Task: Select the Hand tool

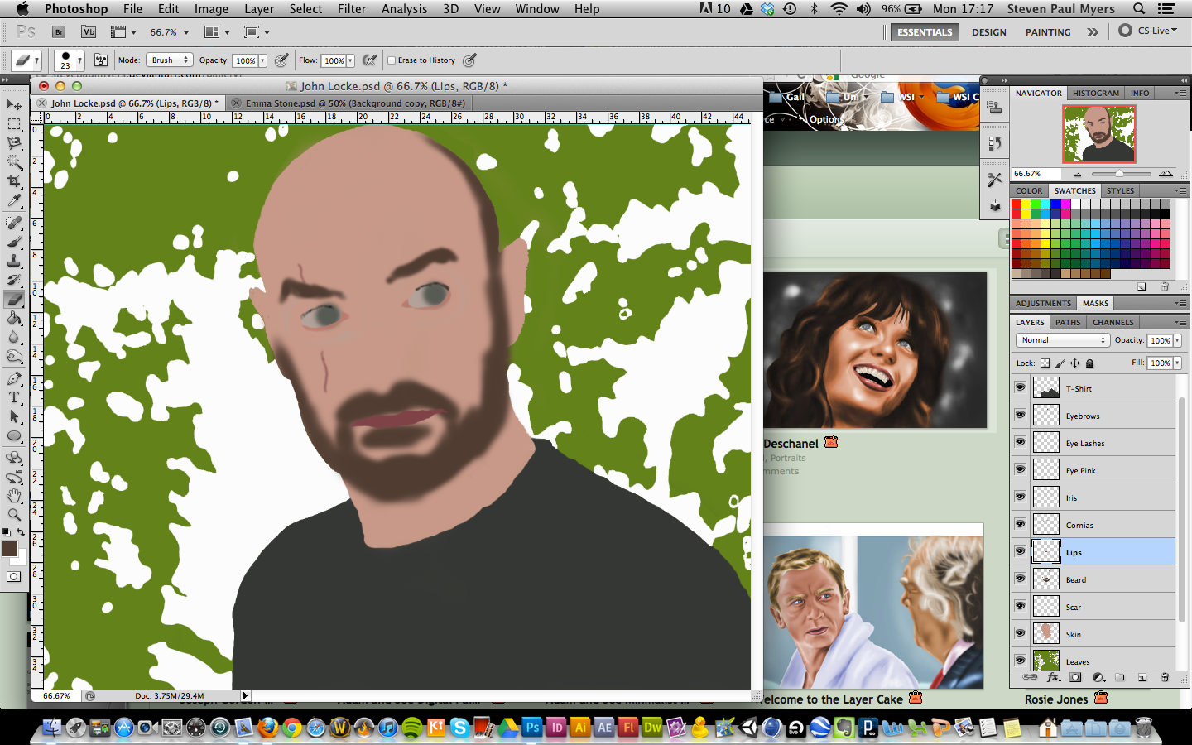Action: (14, 496)
